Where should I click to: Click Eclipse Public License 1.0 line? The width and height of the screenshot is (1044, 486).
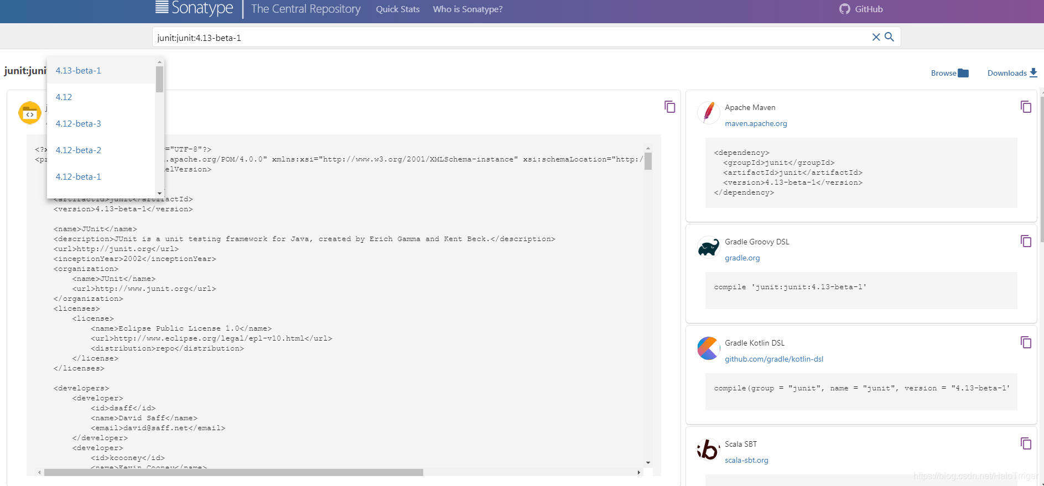pos(181,328)
